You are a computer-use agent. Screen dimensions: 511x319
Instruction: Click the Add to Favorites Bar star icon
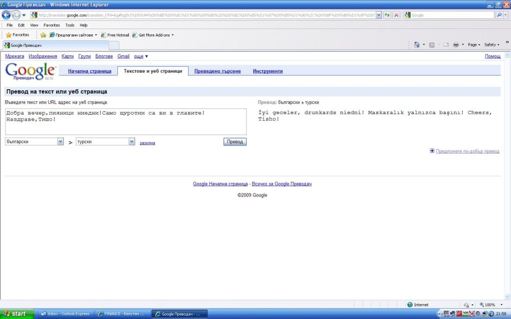coord(43,35)
